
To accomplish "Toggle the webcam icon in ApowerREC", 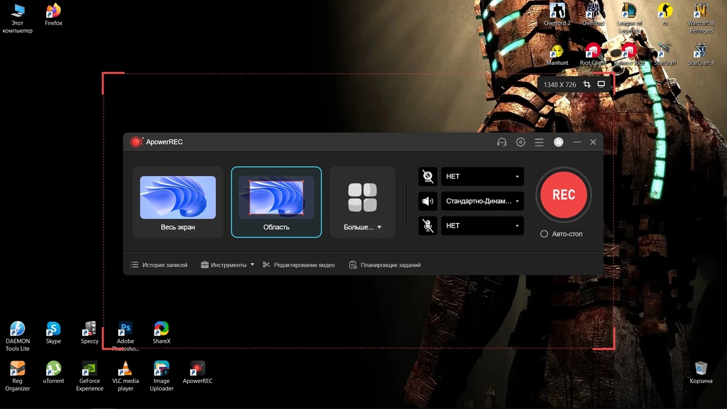I will (x=428, y=176).
